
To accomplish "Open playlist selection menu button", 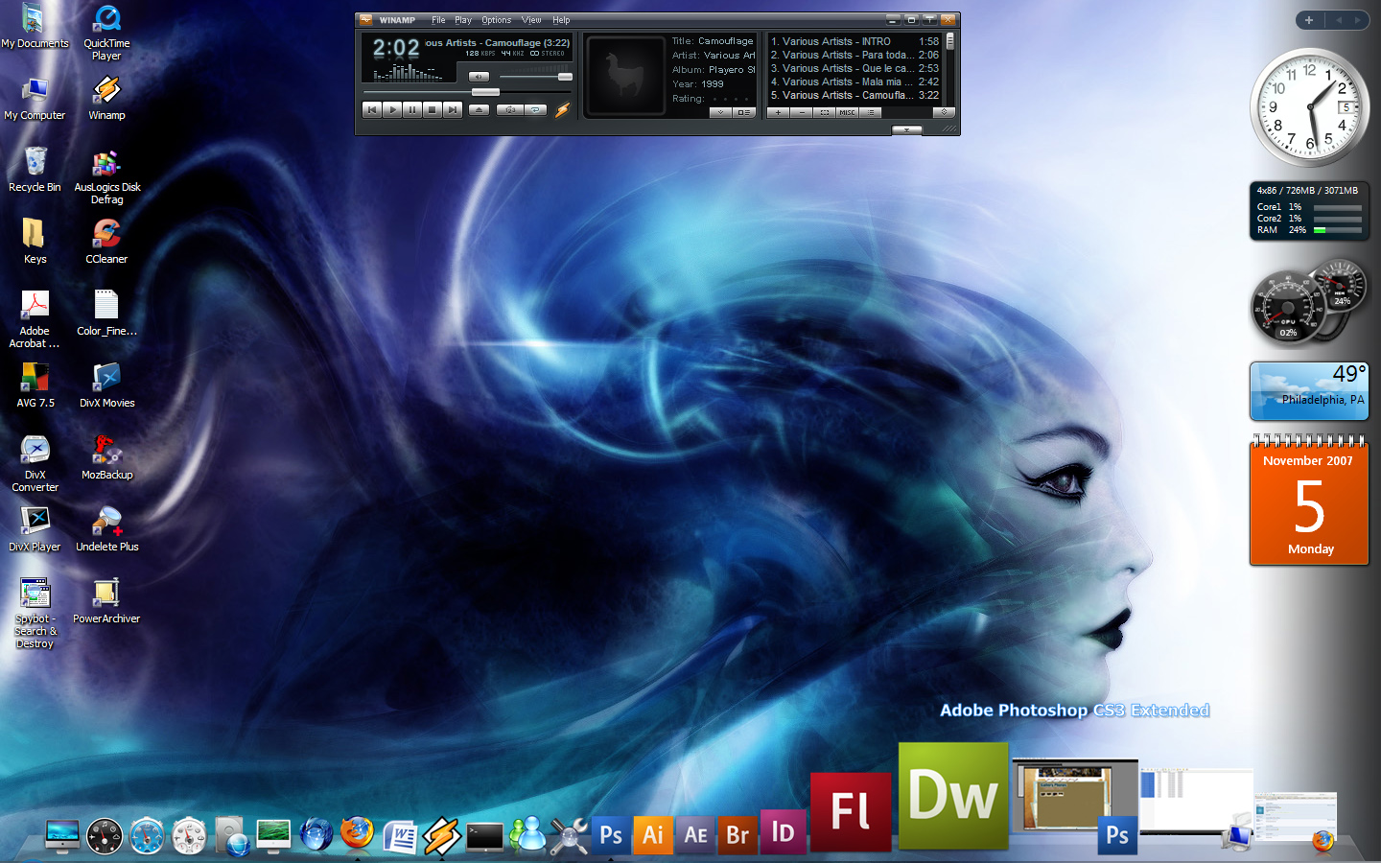I will pos(825,112).
